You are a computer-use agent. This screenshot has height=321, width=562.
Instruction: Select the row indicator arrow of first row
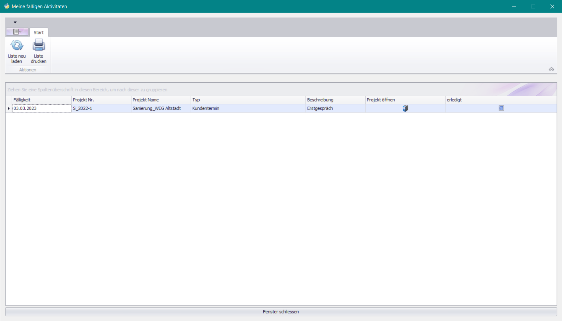click(x=9, y=108)
